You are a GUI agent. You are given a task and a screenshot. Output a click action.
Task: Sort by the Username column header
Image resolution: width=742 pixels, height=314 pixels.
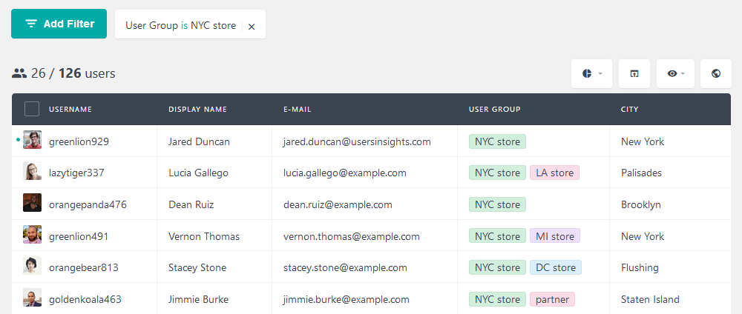pos(70,109)
